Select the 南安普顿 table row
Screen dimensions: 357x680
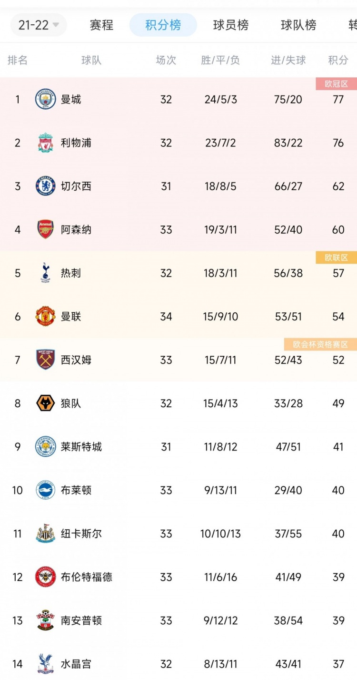click(178, 620)
